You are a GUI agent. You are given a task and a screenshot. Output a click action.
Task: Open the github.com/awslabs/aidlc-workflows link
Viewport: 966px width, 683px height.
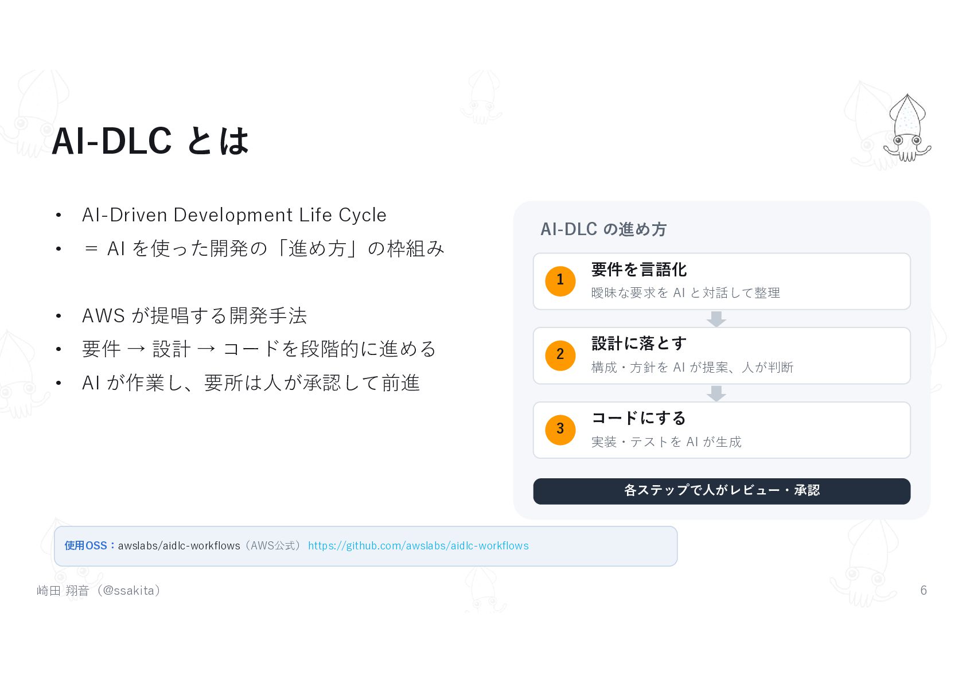pyautogui.click(x=418, y=546)
